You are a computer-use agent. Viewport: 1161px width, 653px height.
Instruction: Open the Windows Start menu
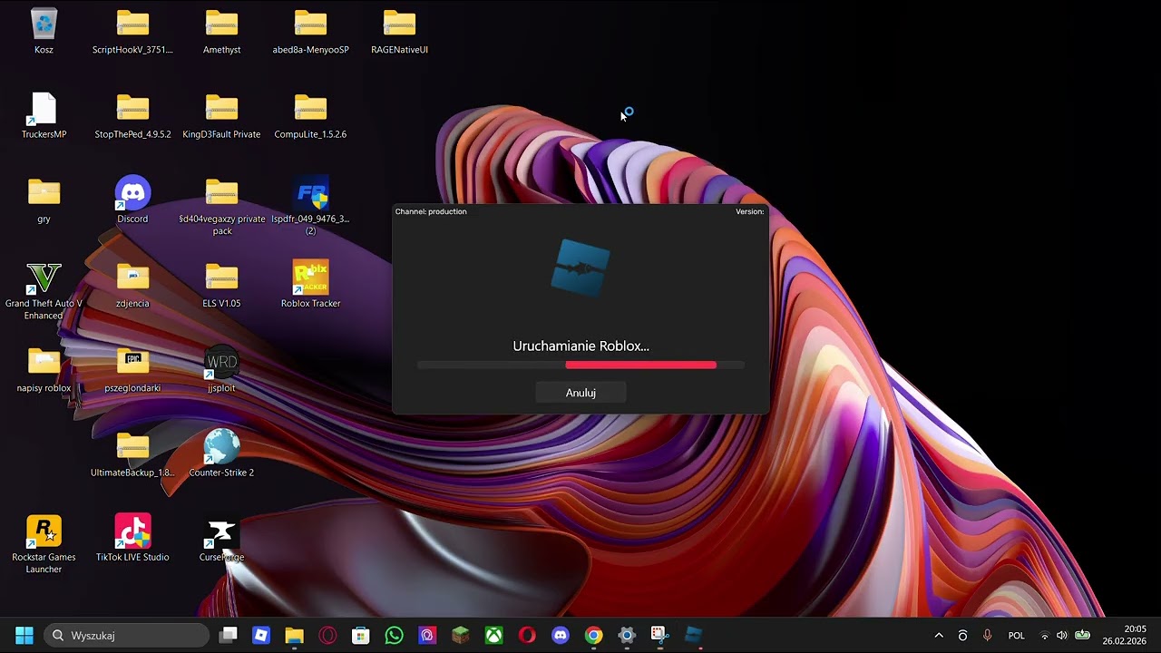[x=24, y=636]
